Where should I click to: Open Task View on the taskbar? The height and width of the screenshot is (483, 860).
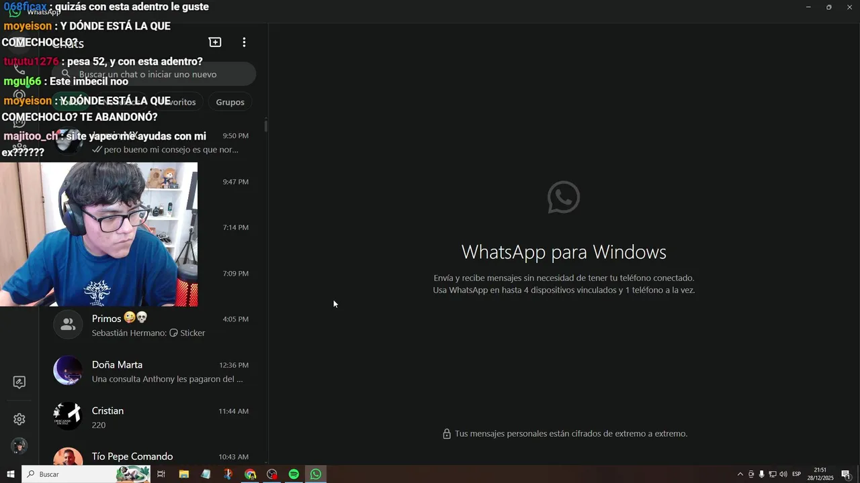point(161,474)
